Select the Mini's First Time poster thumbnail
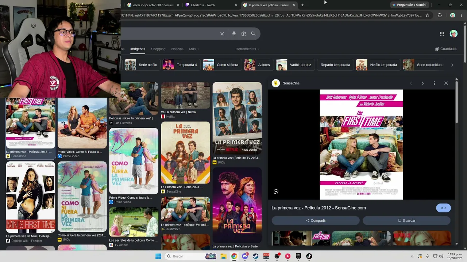Screen dimensions: 467x262 tap(31, 197)
